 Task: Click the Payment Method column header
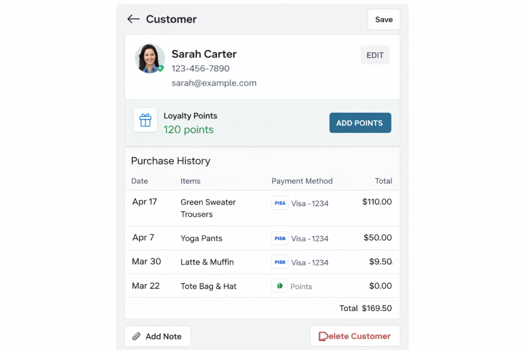302,181
